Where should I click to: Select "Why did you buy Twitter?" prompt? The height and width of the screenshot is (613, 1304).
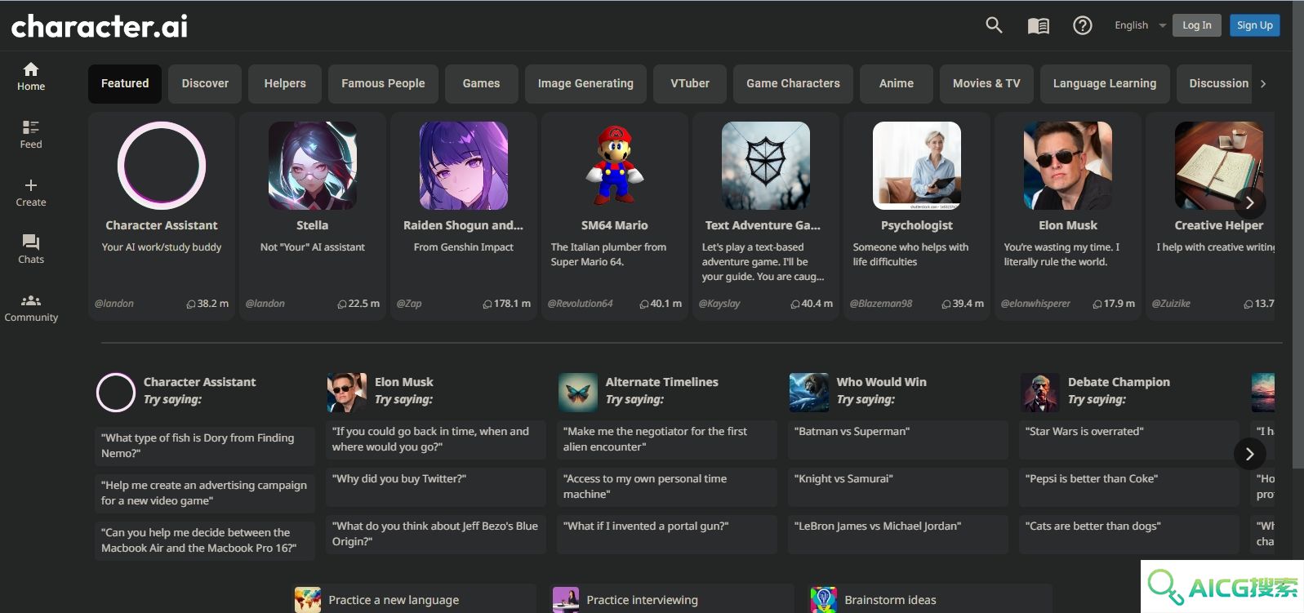pos(436,486)
